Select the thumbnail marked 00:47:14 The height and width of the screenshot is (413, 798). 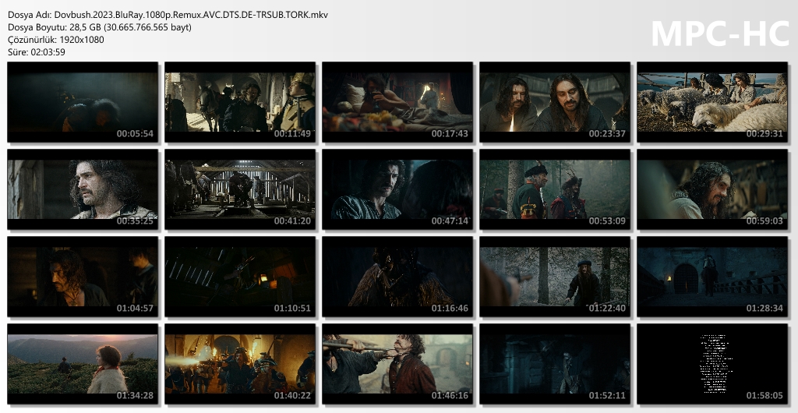tap(397, 189)
